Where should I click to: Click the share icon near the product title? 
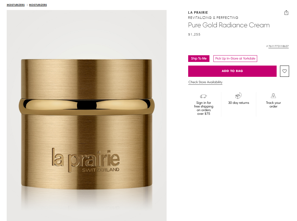[x=286, y=13]
